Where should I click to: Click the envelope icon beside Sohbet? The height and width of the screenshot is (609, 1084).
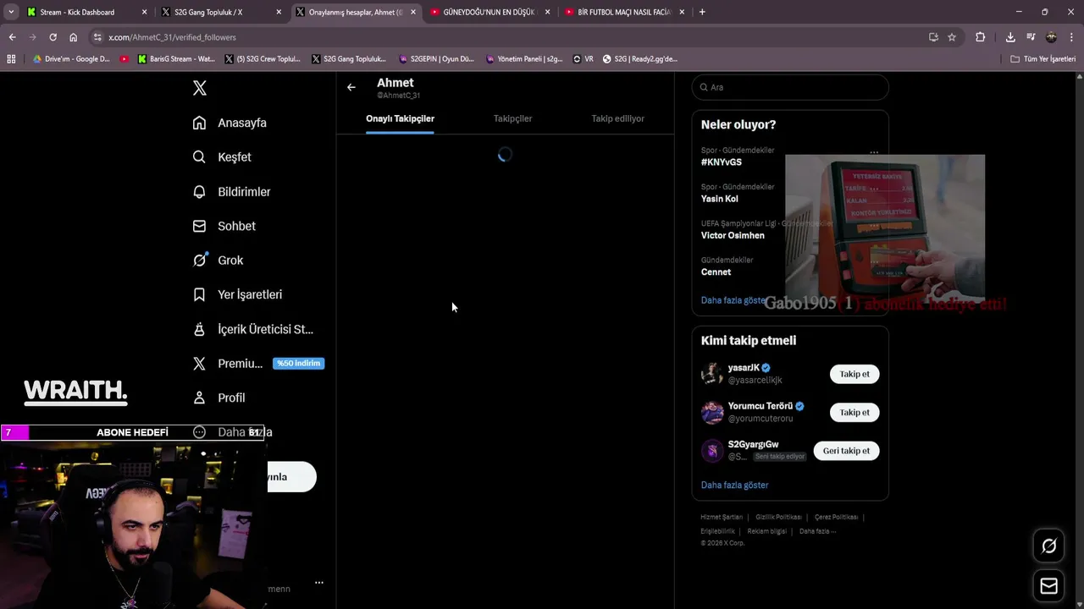199,226
